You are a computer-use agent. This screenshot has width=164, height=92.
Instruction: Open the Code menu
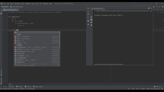[x=23, y=4]
